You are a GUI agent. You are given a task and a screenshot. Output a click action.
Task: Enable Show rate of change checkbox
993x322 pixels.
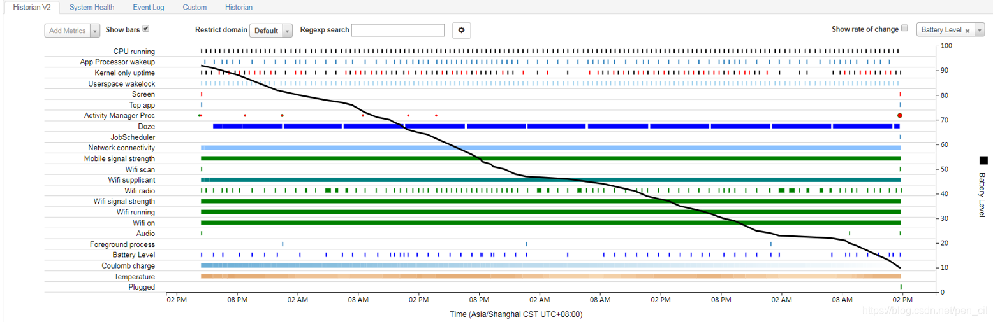[904, 29]
